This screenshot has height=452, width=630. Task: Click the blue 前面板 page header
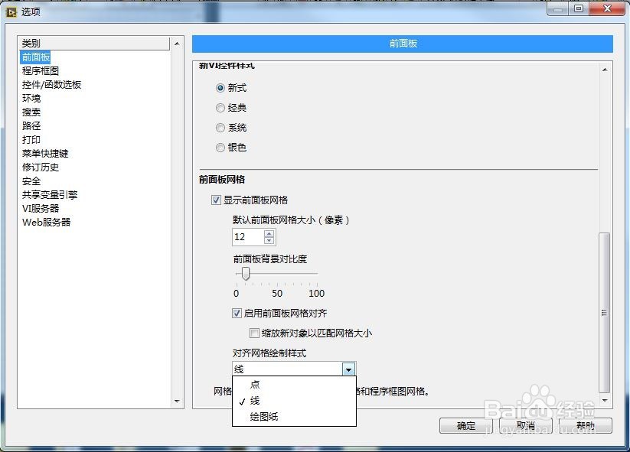pyautogui.click(x=403, y=44)
